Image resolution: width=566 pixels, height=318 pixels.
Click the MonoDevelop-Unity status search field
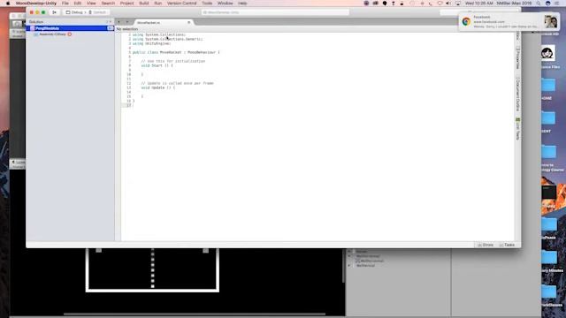(x=275, y=12)
